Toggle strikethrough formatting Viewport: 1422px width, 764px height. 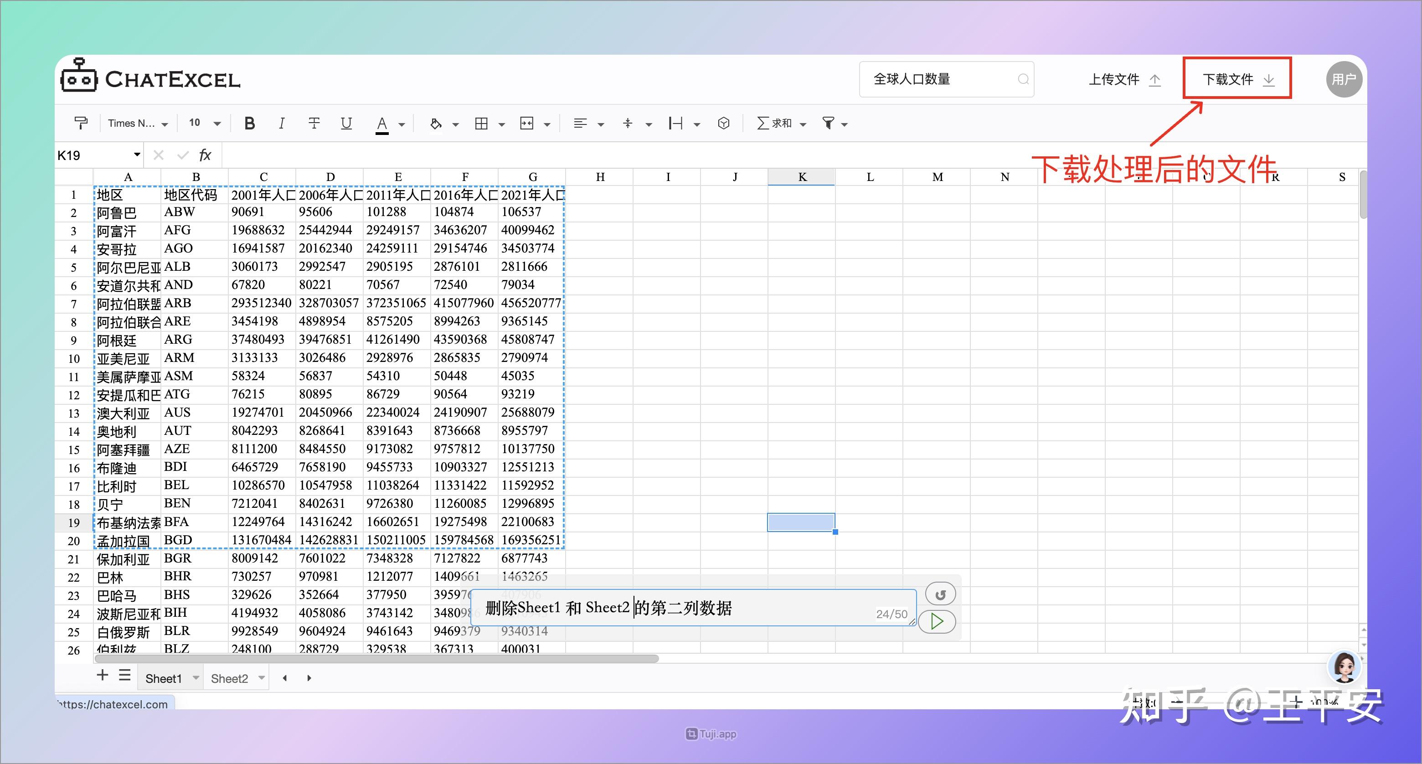[x=314, y=123]
